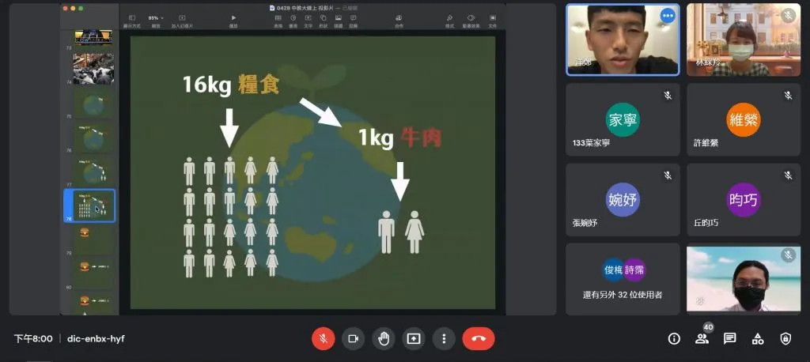The image size is (810, 362).
Task: Open the Keynote animate panel tab
Action: pos(471,18)
